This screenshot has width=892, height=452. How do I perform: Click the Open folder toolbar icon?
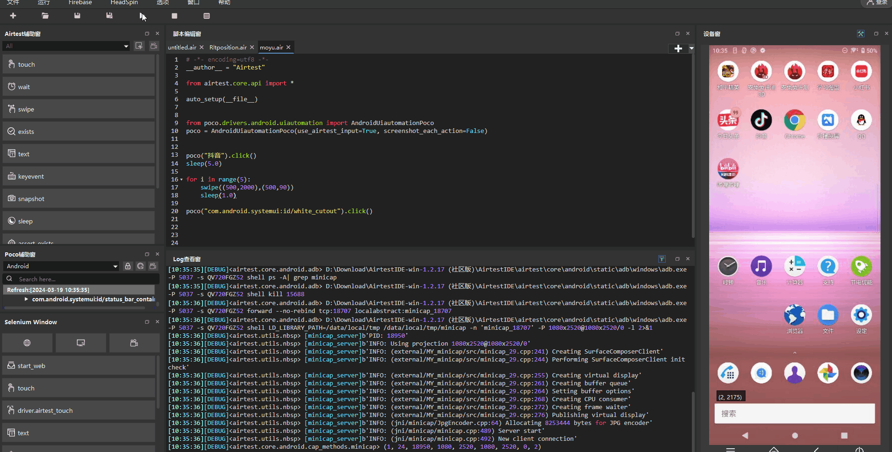click(x=45, y=16)
